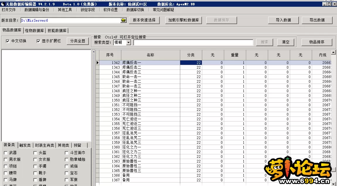This screenshot has height=186, width=337.
Task: Select the 触发类 category tab
Action: (25, 145)
